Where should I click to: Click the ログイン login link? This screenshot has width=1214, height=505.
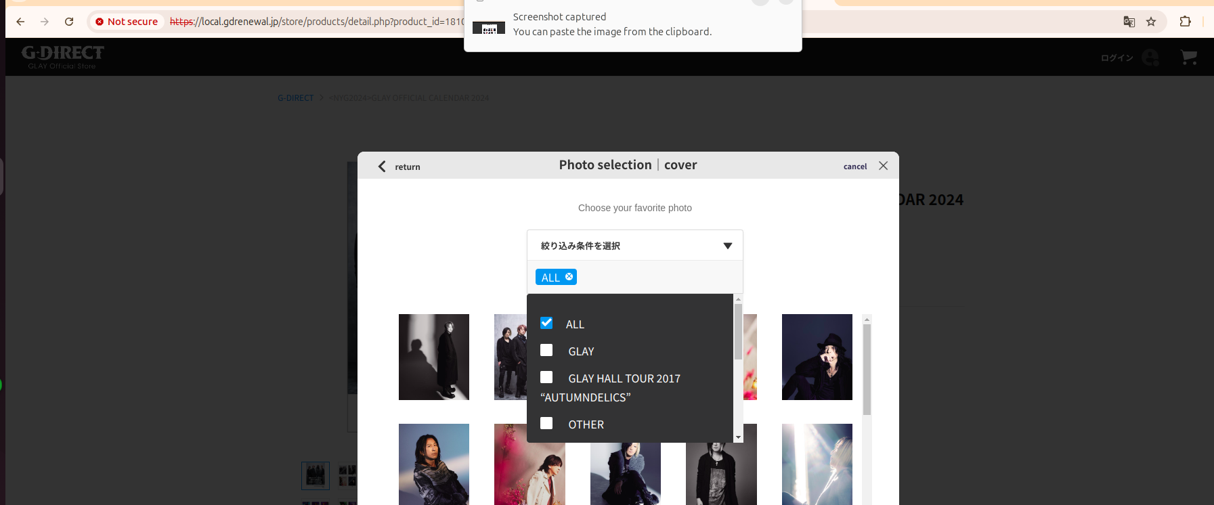[x=1117, y=58]
